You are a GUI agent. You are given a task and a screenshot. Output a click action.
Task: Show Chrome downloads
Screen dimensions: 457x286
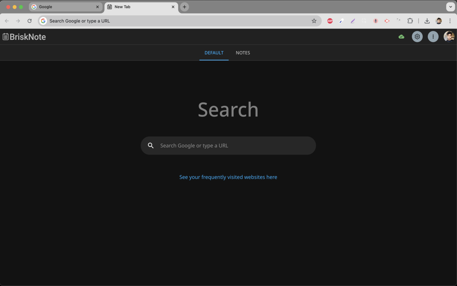427,21
